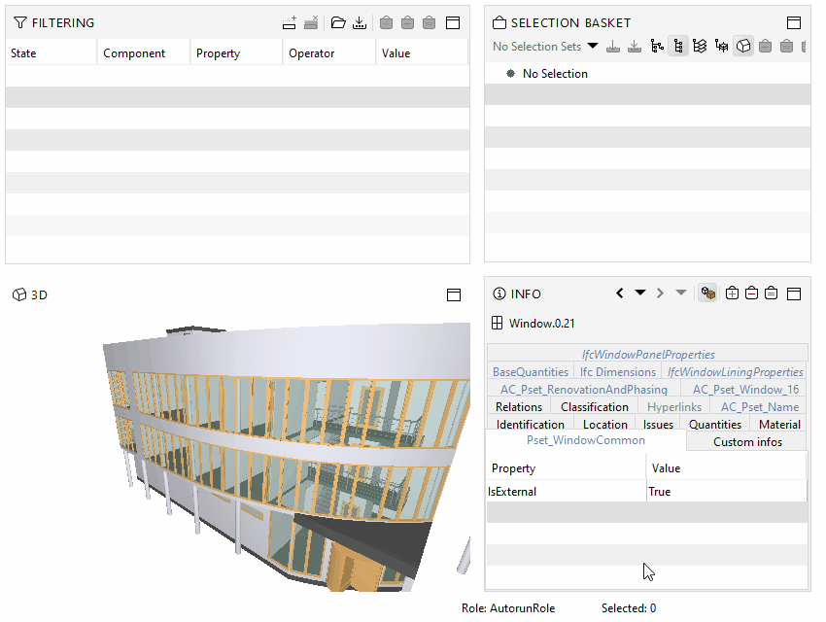The image size is (826, 622).
Task: Open the forward history dropdown arrow
Action: click(680, 293)
